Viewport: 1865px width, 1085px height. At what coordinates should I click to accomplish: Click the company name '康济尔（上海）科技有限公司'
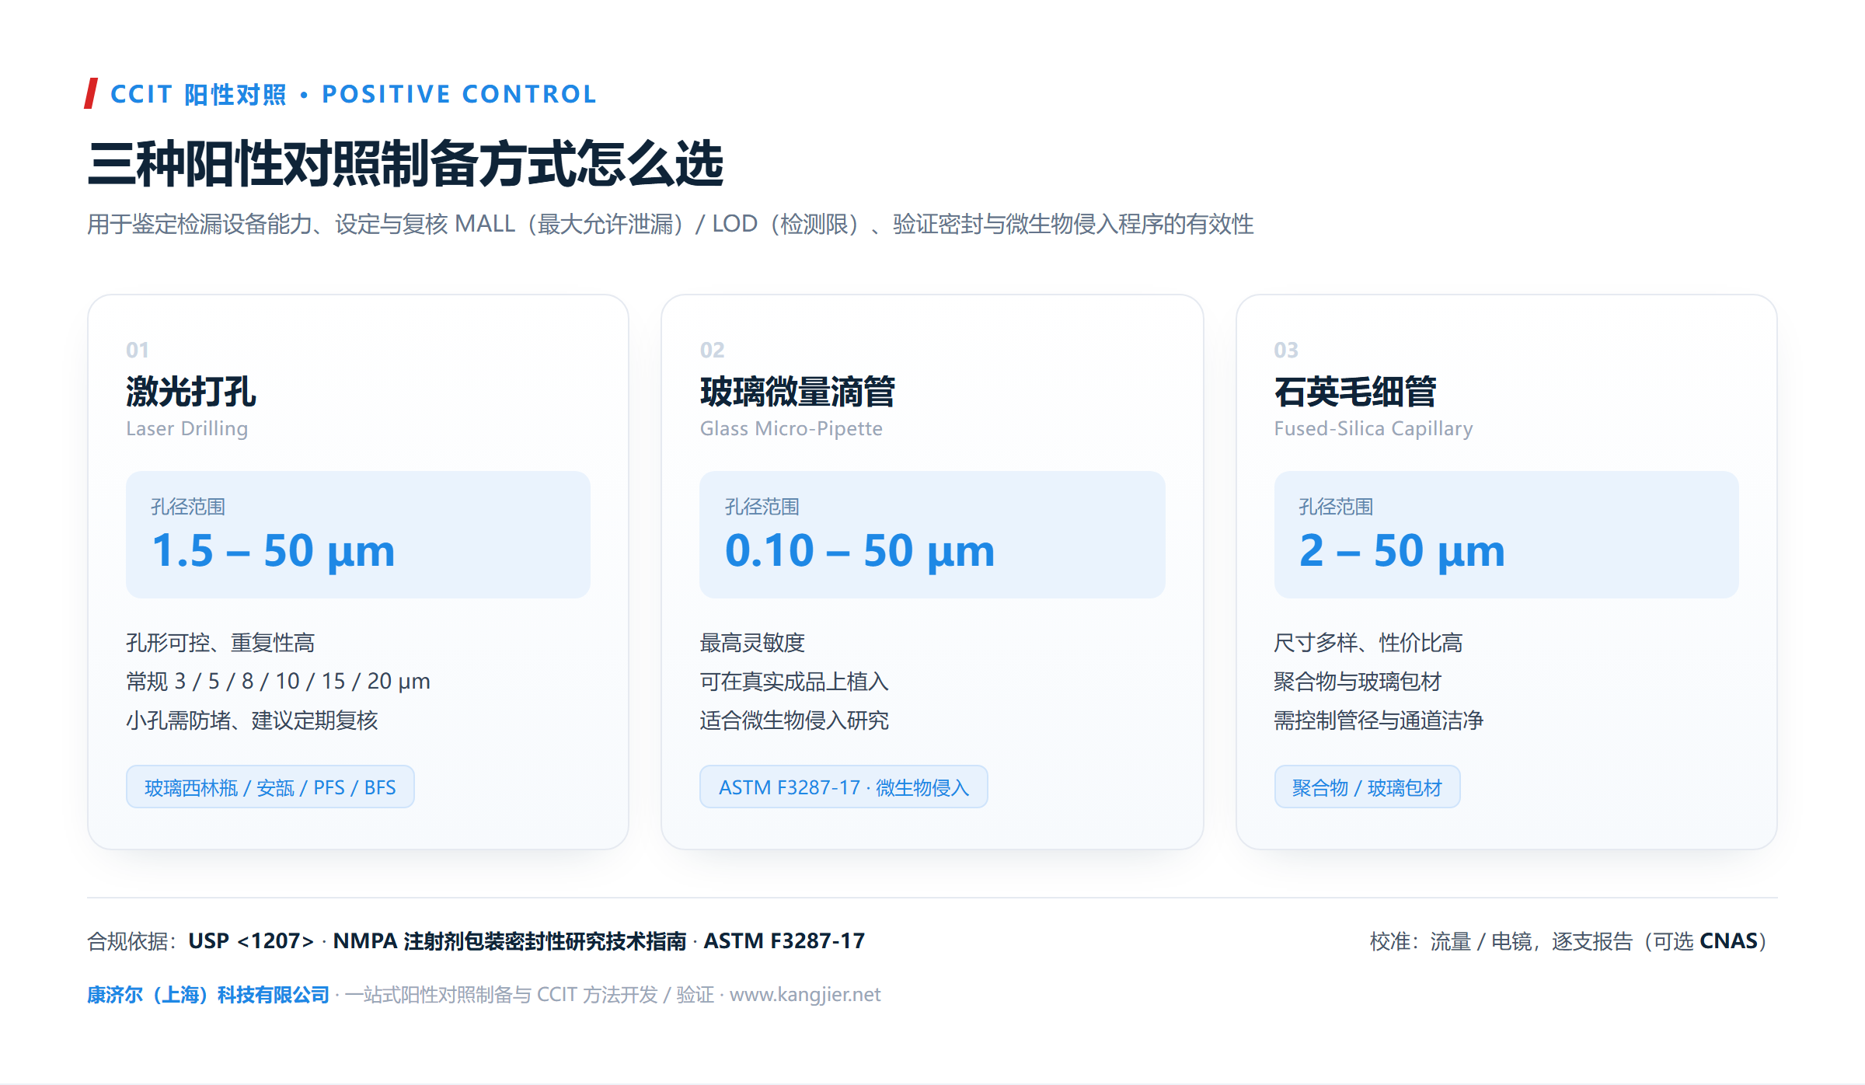(208, 995)
